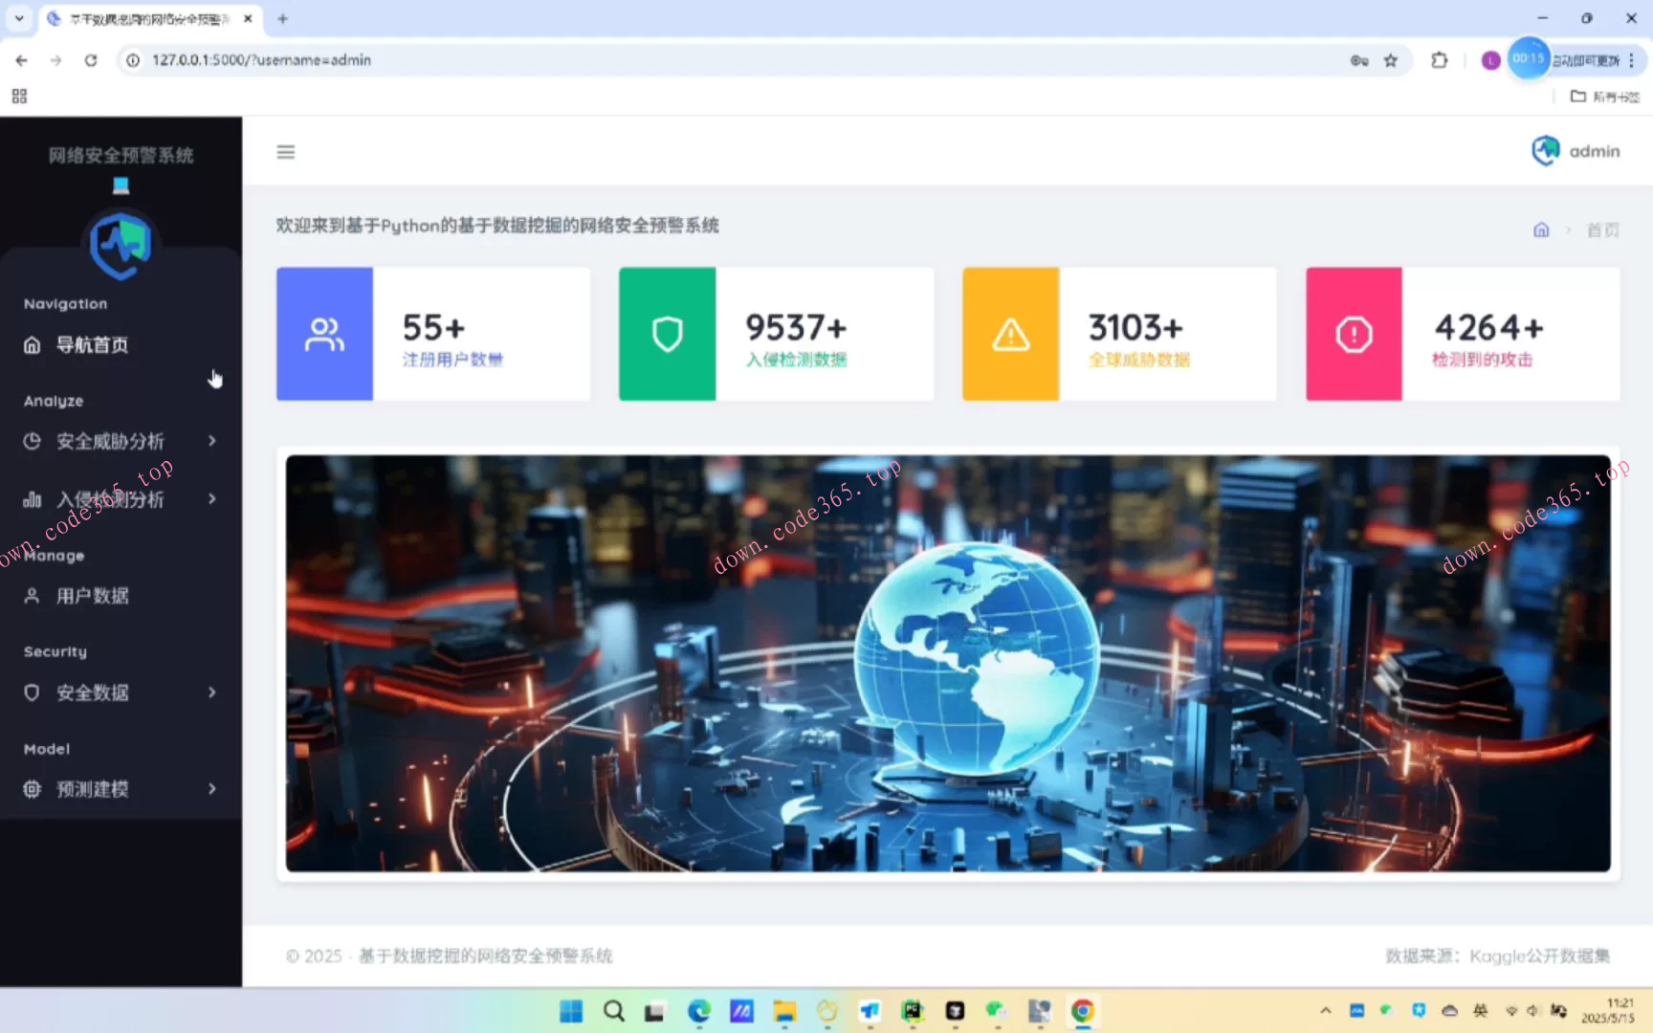Expand the 预测建模 submenu chevron
The height and width of the screenshot is (1033, 1653).
tap(211, 788)
